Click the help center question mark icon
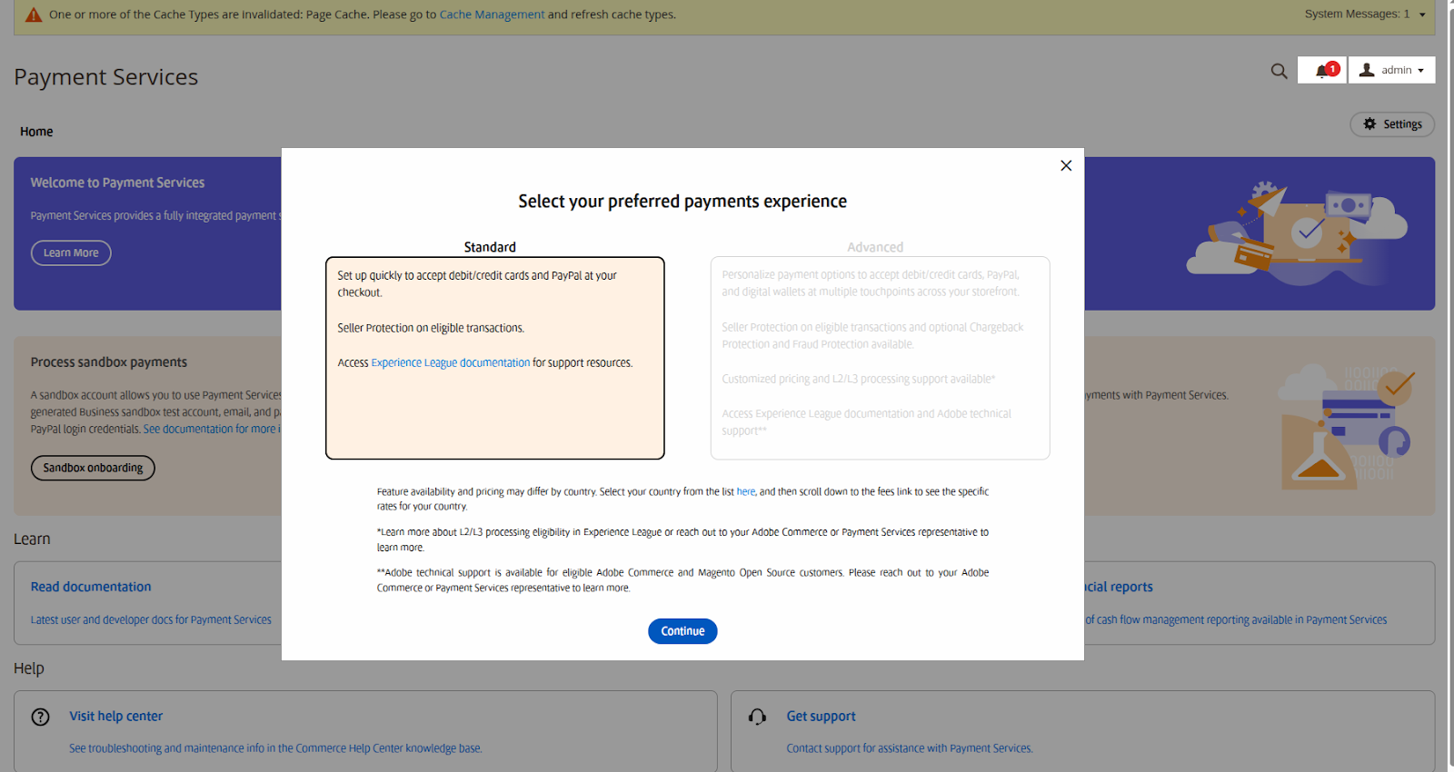Screen dimensions: 1454x772 41,717
